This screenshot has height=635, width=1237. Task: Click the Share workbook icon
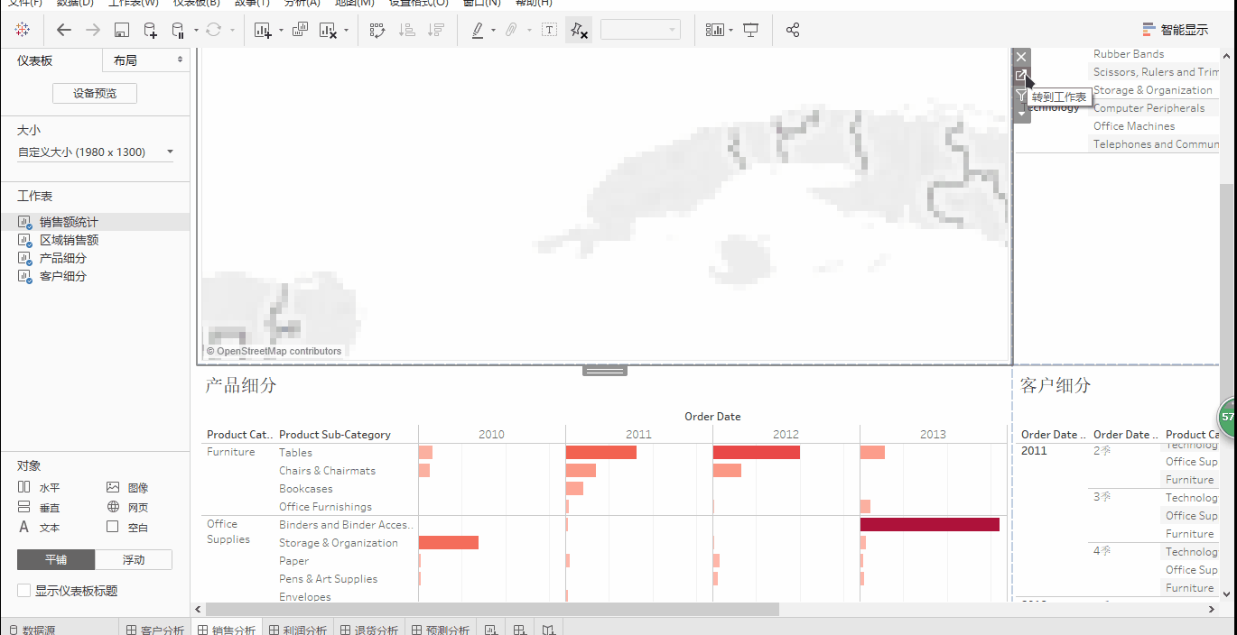click(x=793, y=30)
